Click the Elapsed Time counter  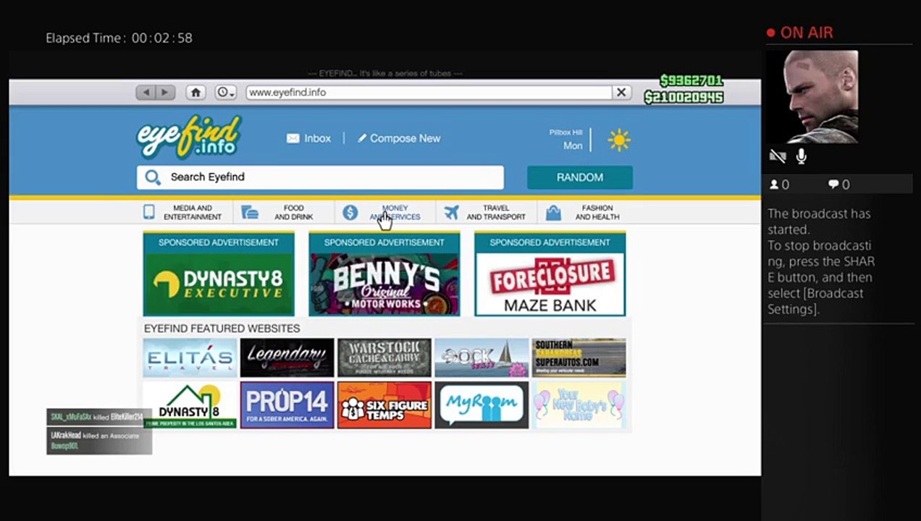click(x=119, y=38)
